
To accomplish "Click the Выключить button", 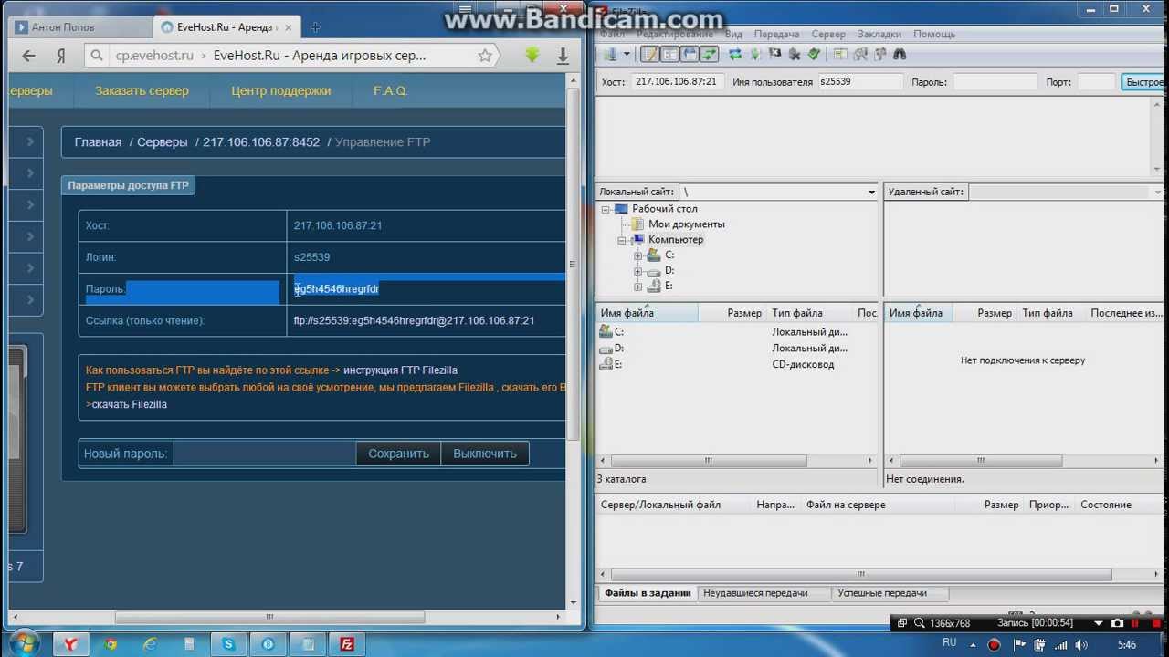I will pos(485,454).
